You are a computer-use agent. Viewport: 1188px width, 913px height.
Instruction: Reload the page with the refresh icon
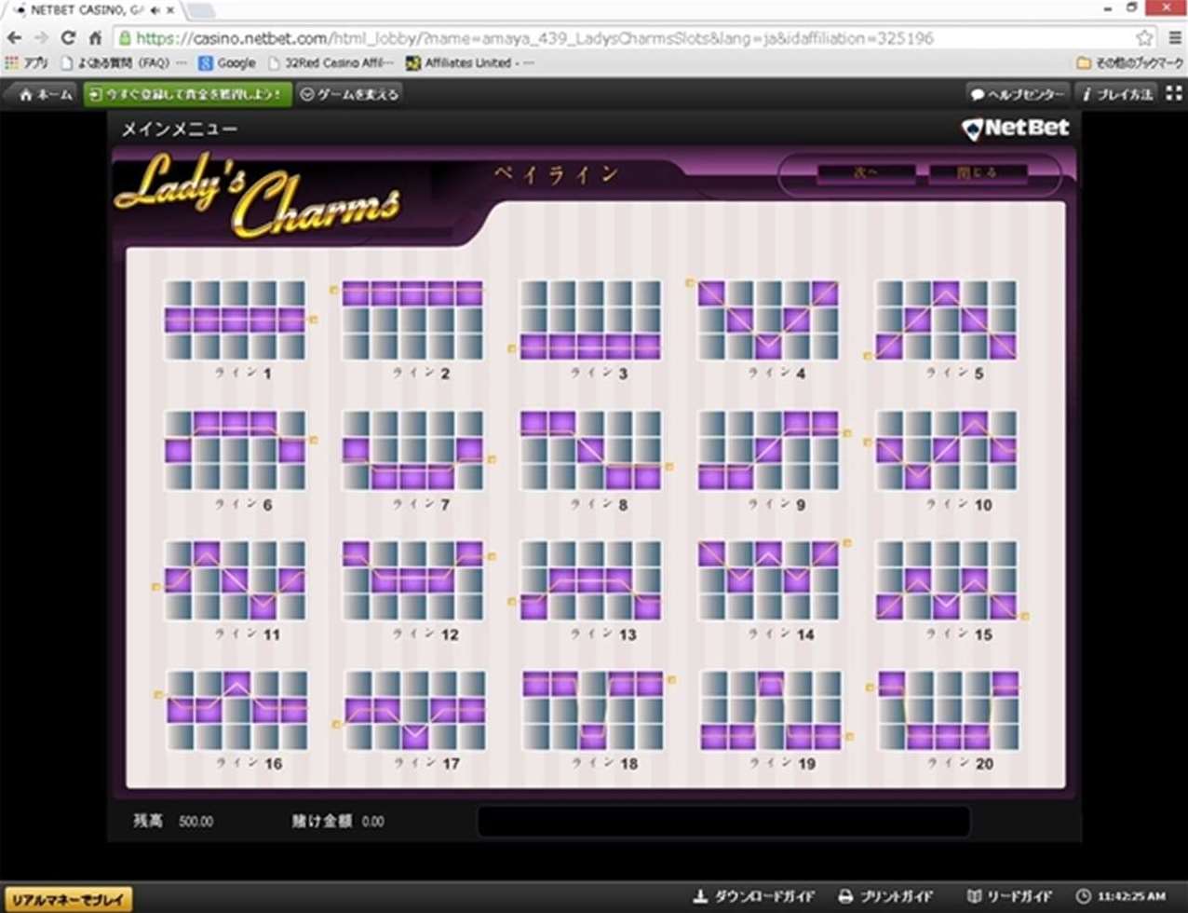click(68, 38)
